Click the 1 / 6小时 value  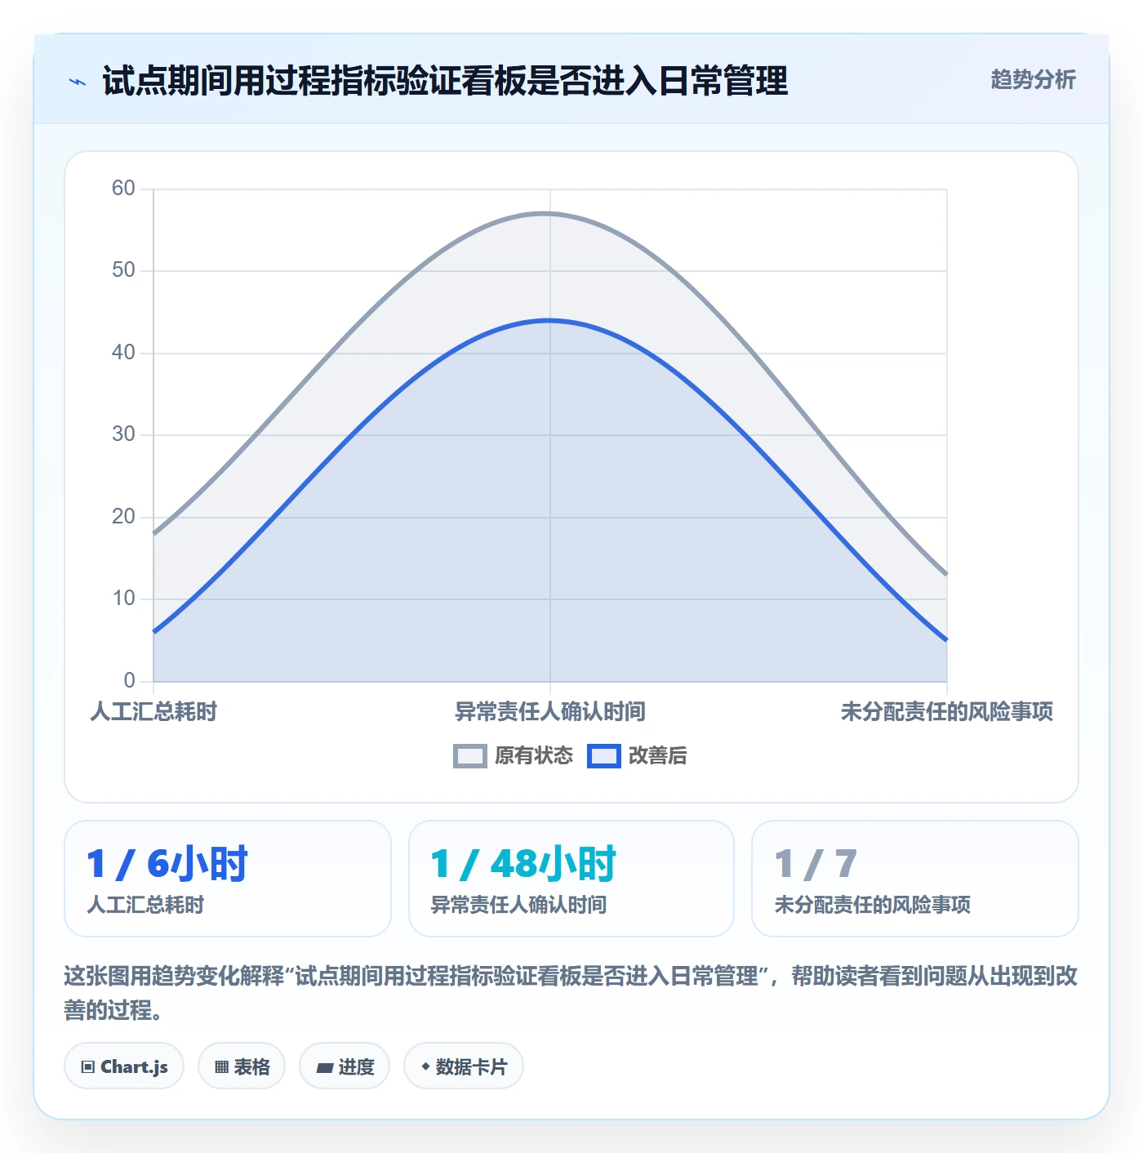(167, 864)
